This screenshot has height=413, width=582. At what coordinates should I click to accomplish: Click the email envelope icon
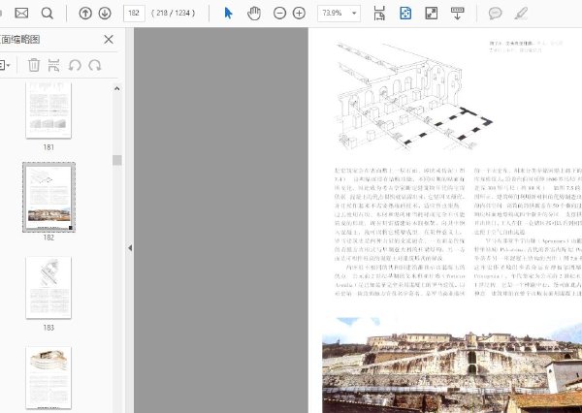point(21,14)
